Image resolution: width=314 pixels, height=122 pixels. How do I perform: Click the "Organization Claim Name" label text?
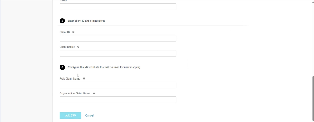click(75, 93)
